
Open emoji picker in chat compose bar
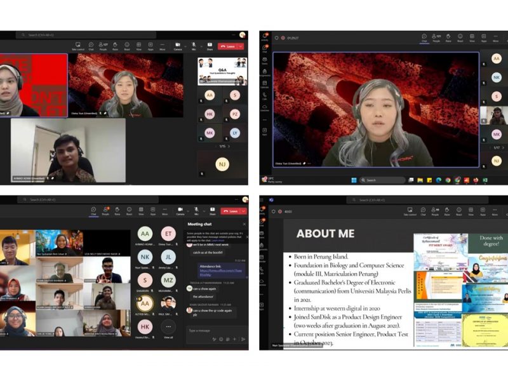221,339
